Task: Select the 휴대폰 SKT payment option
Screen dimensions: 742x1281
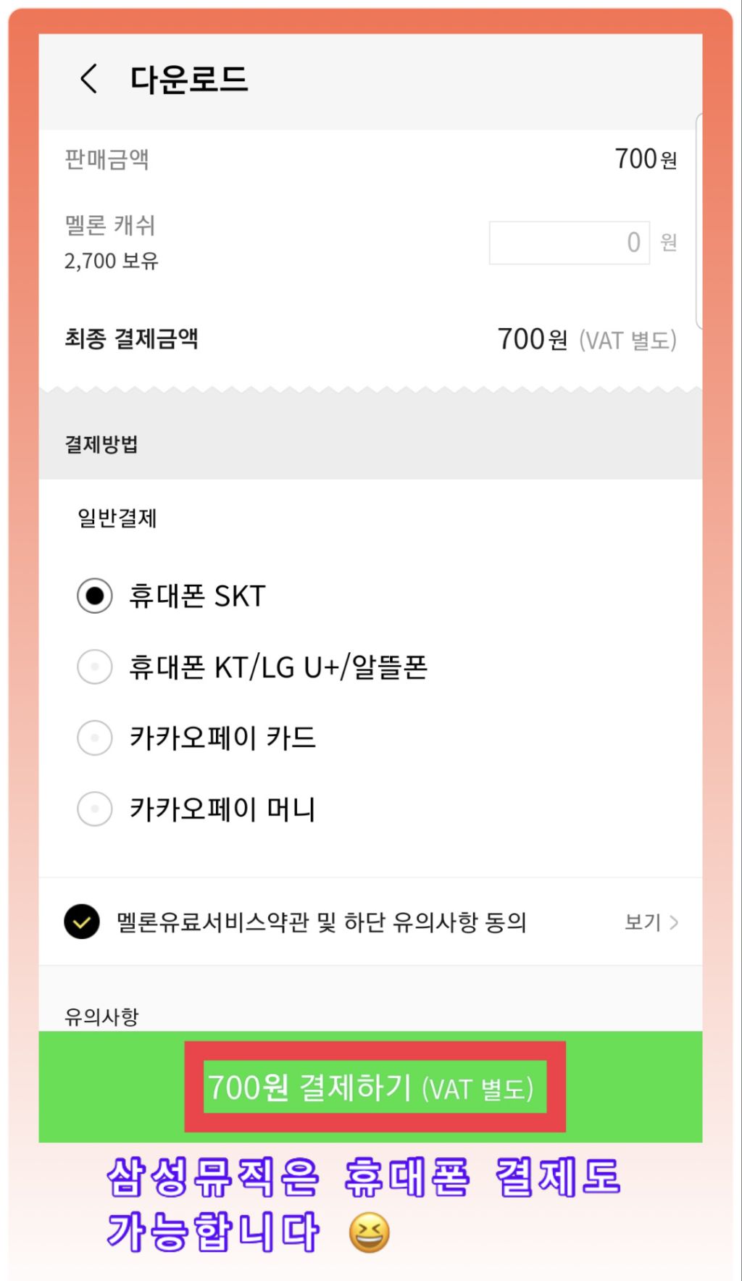Action: 95,596
